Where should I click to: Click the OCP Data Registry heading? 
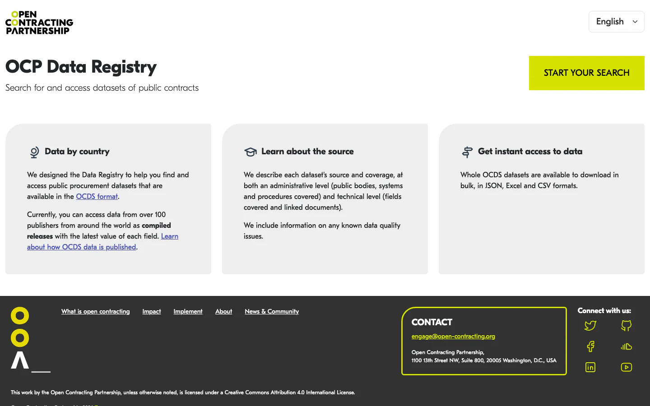coord(81,67)
